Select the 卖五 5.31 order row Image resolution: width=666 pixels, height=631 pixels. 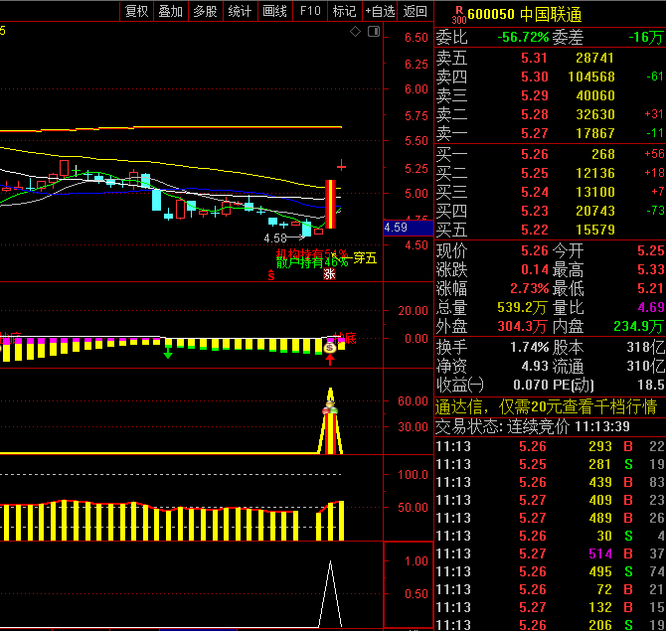[550, 58]
